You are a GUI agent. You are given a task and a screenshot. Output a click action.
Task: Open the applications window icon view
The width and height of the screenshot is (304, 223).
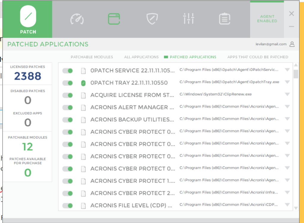[114, 19]
